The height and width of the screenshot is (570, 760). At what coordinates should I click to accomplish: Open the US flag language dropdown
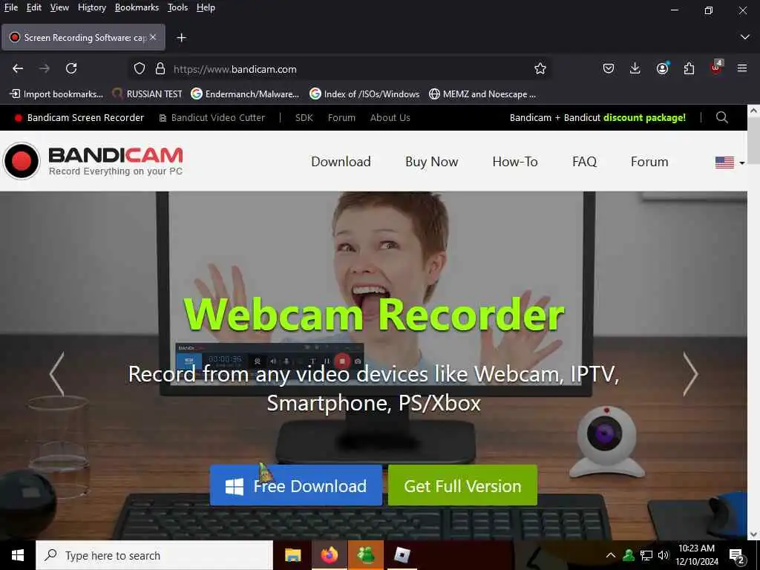(x=730, y=163)
